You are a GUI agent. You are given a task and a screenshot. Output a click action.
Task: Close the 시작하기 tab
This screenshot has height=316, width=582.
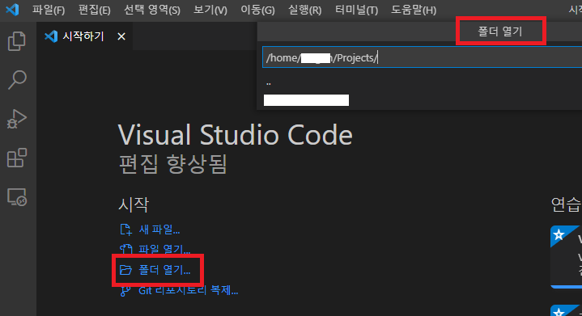(121, 36)
